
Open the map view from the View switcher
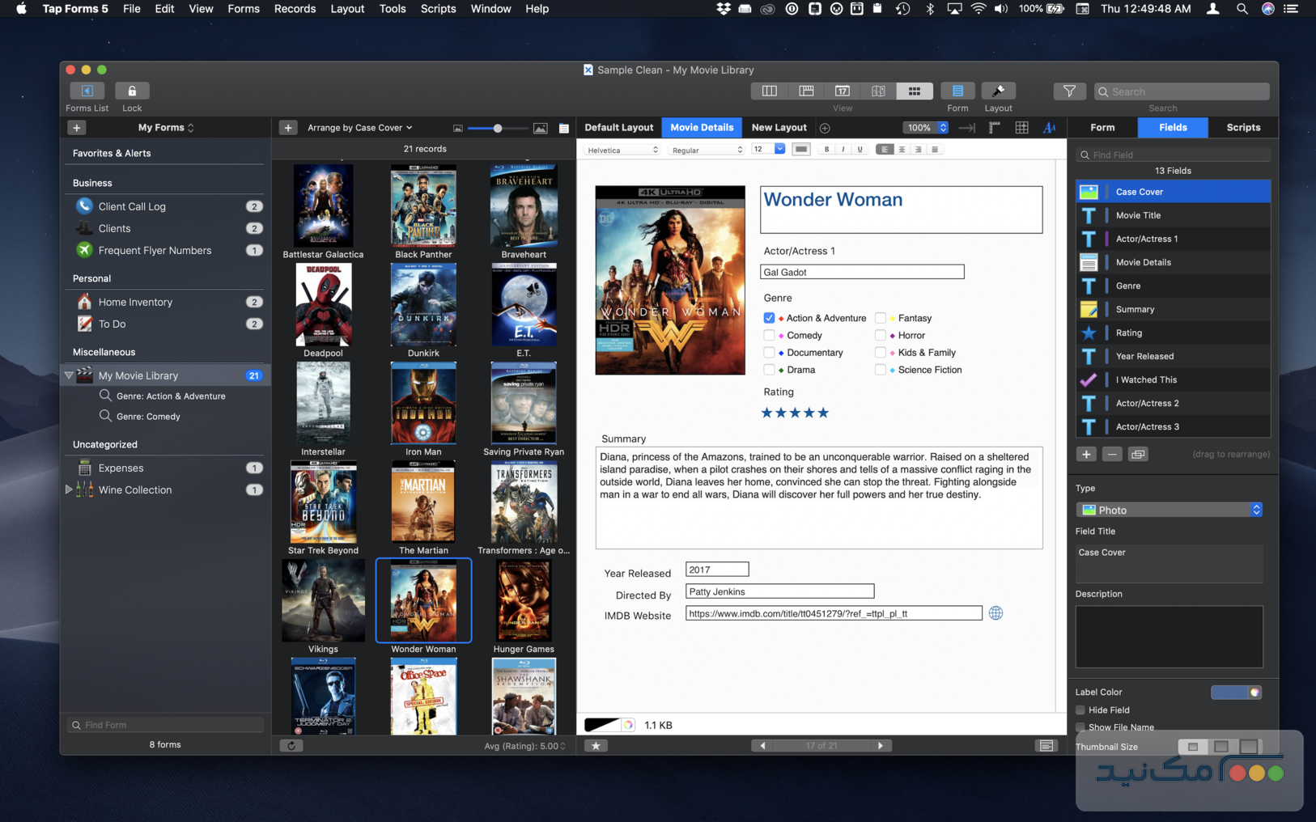click(878, 91)
